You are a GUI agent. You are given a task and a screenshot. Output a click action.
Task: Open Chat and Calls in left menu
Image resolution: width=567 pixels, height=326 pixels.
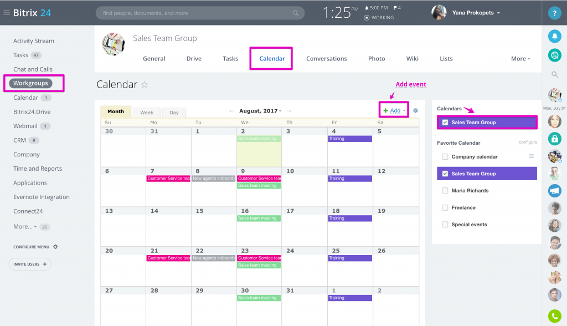tap(33, 69)
